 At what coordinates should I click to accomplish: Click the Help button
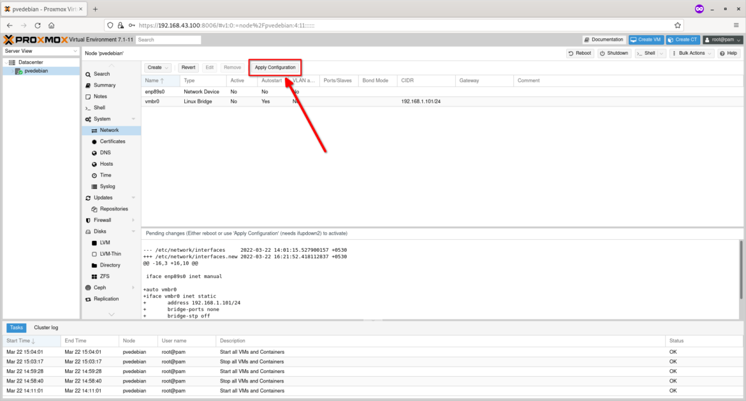pos(728,54)
